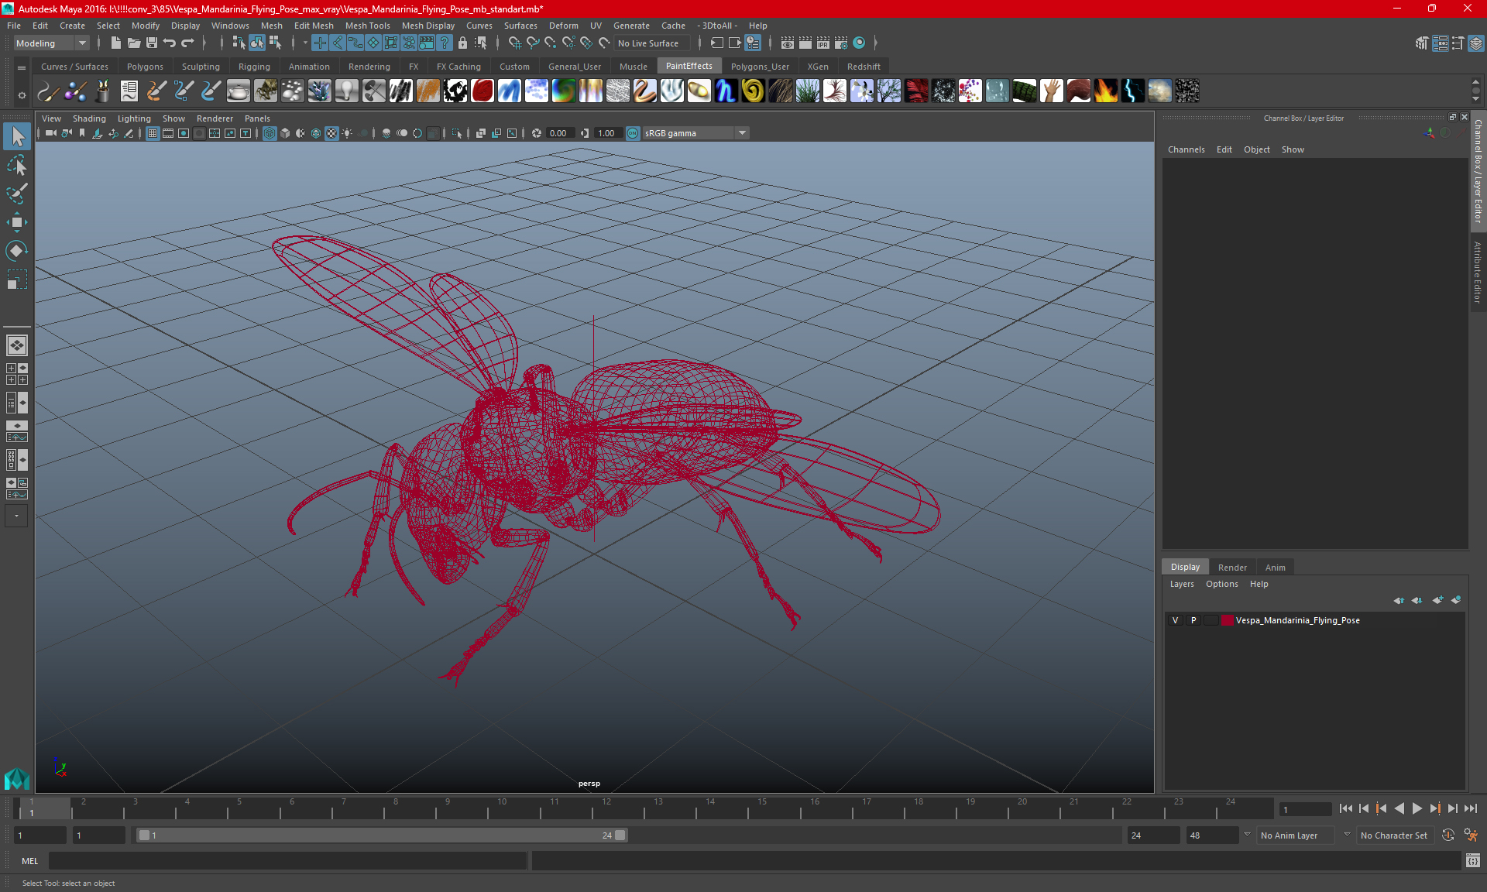The width and height of the screenshot is (1487, 892).
Task: Play animation forwards
Action: pos(1417,808)
